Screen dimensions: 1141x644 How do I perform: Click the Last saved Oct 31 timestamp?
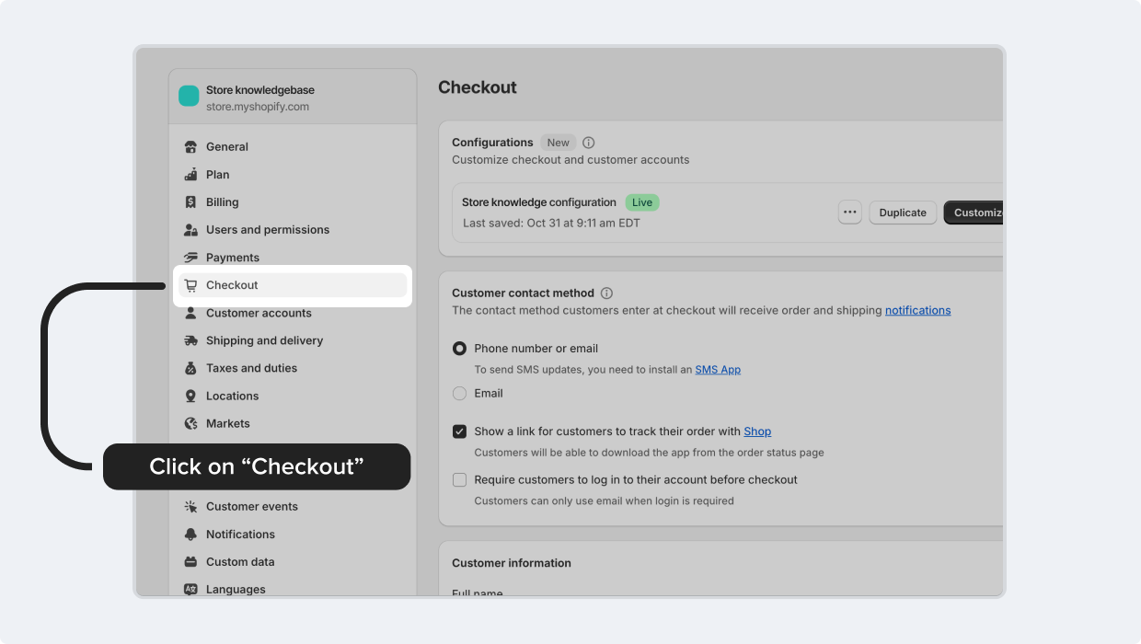pyautogui.click(x=551, y=223)
